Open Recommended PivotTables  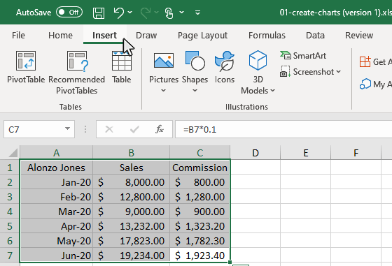pyautogui.click(x=77, y=73)
